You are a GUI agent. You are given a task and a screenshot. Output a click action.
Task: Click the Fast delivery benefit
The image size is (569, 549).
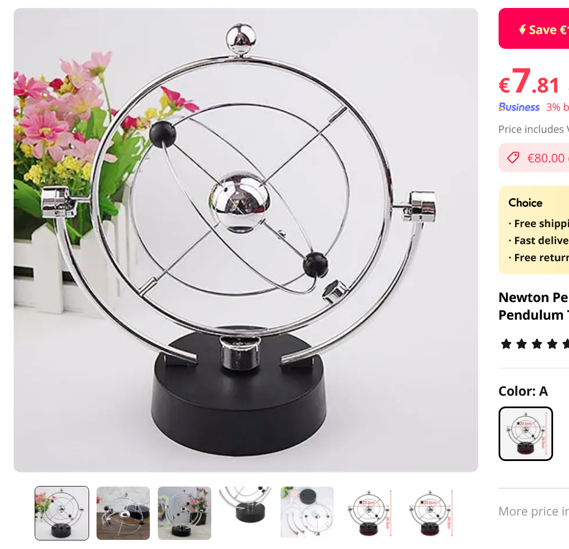click(538, 241)
